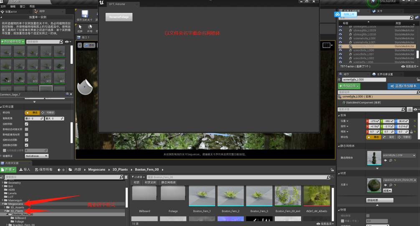
Task: Navigate back using content browser history arrow
Action: (x=59, y=170)
